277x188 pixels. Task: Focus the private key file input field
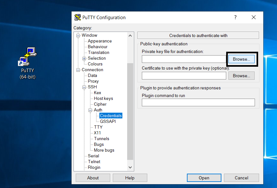tap(184, 59)
